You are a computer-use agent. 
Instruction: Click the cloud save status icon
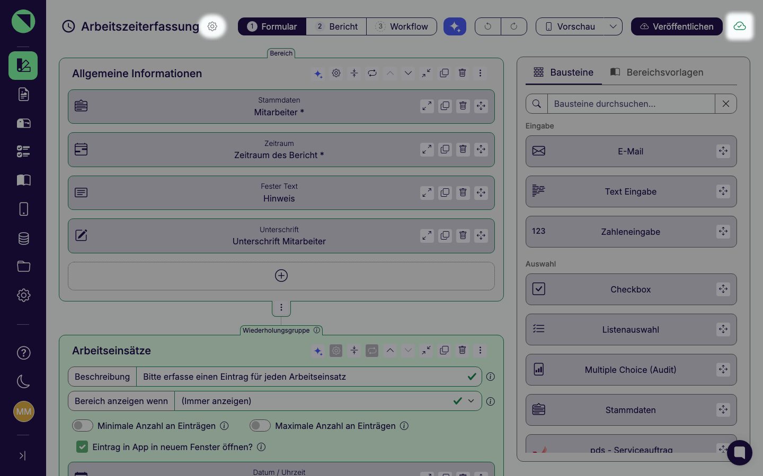pos(740,26)
